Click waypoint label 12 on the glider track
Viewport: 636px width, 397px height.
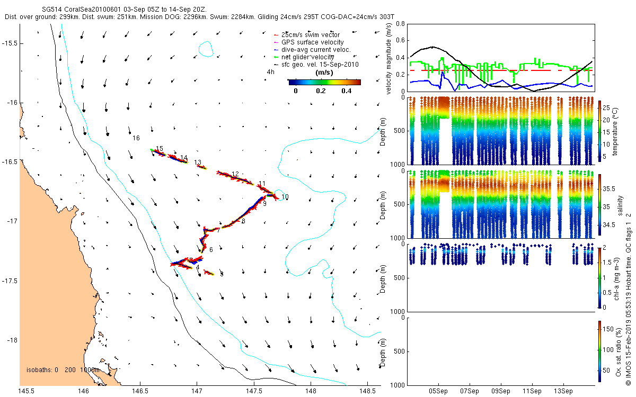tap(235, 174)
